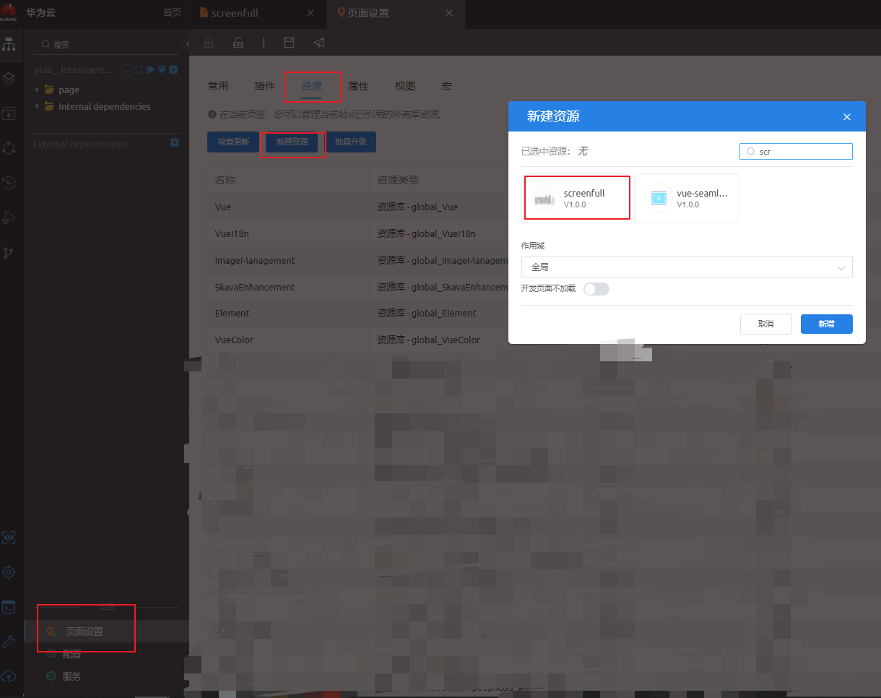Expand the Internal dependencies folder
Screen dimensions: 881x698
[x=37, y=106]
